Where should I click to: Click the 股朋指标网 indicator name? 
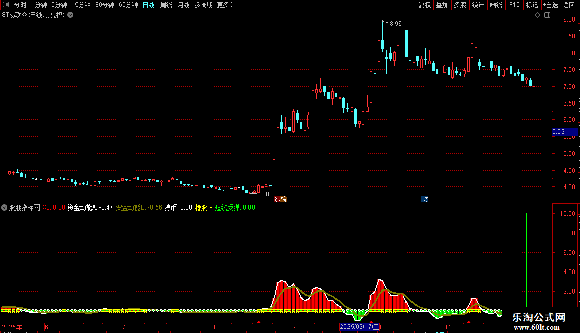[25, 207]
